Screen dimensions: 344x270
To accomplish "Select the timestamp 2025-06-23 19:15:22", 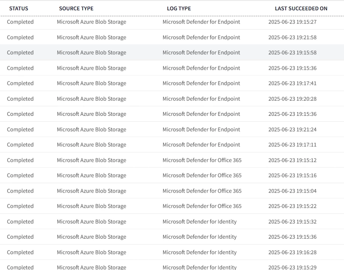I will (x=292, y=206).
